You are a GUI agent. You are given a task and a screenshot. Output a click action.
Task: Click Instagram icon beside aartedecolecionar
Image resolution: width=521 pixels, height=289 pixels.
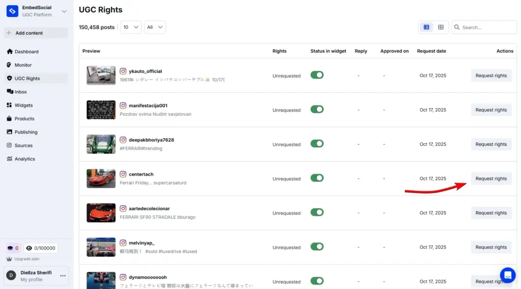coord(123,209)
